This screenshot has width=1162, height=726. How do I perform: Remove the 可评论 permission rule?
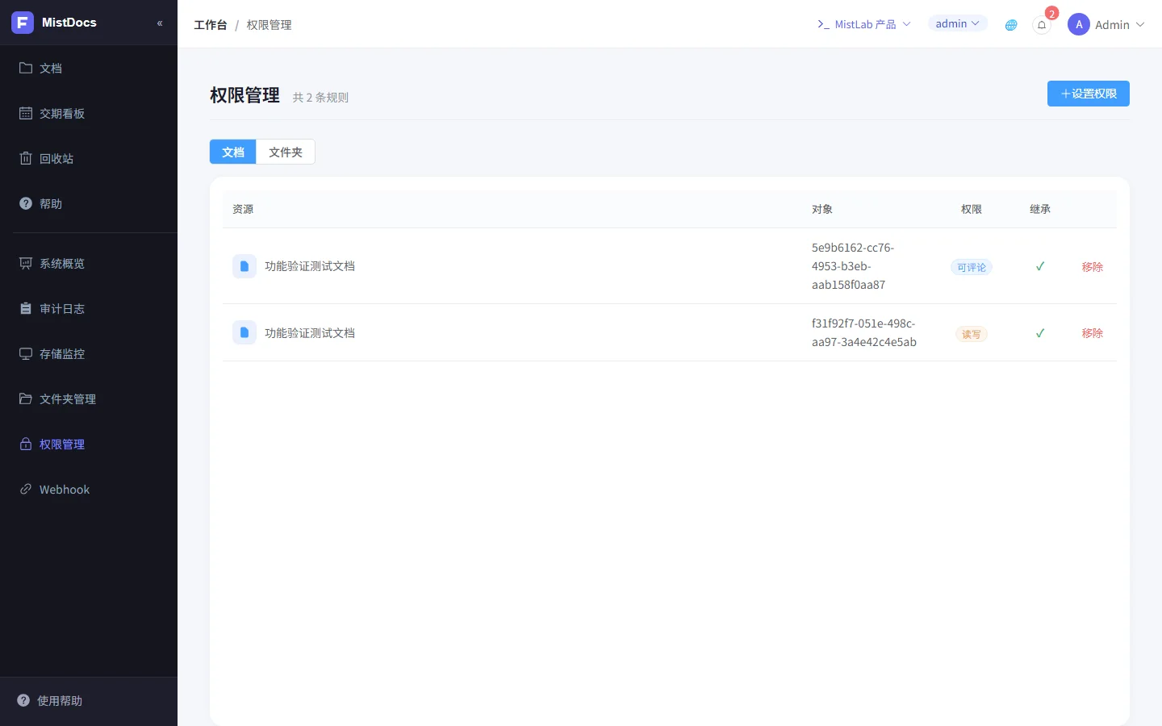point(1093,266)
